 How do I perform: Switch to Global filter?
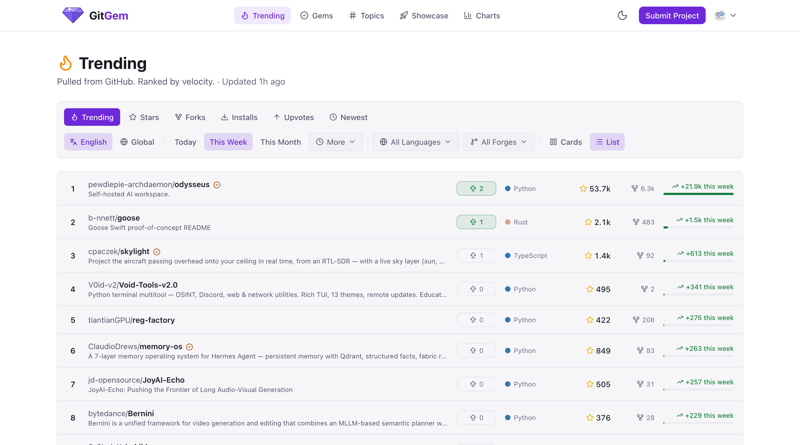[x=137, y=142]
